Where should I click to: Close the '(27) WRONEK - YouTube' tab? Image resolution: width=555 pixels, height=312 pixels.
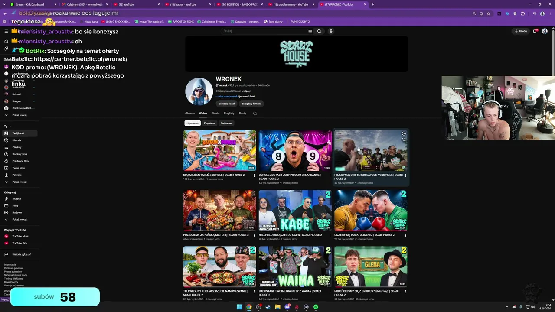click(x=364, y=4)
